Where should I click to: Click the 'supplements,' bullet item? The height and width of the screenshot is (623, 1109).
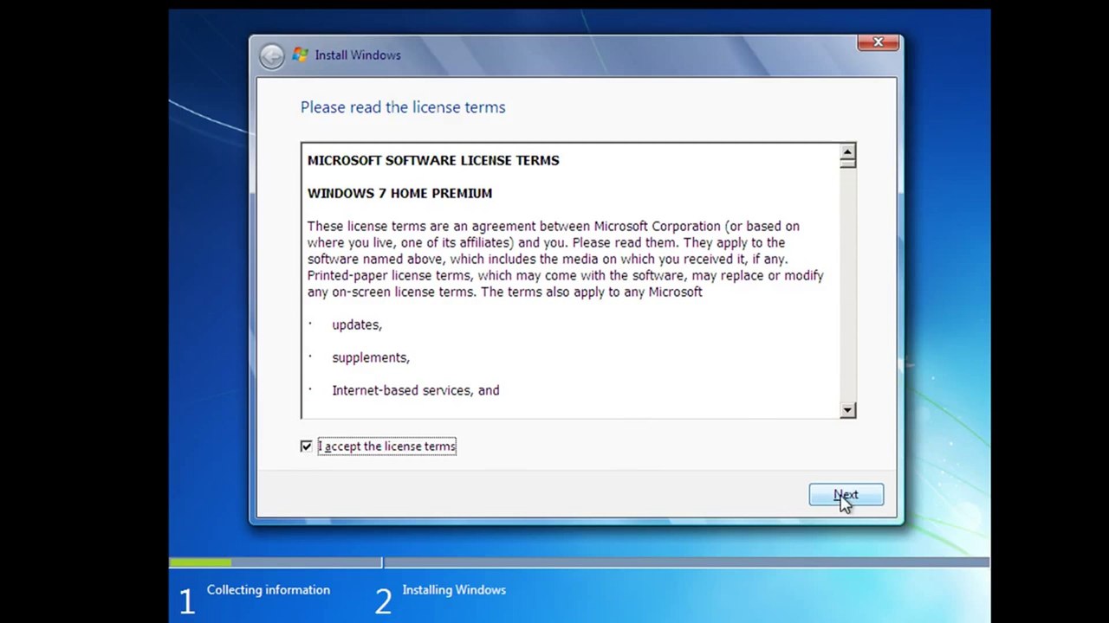click(x=371, y=357)
